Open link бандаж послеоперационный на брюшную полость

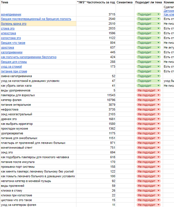pos(36,19)
